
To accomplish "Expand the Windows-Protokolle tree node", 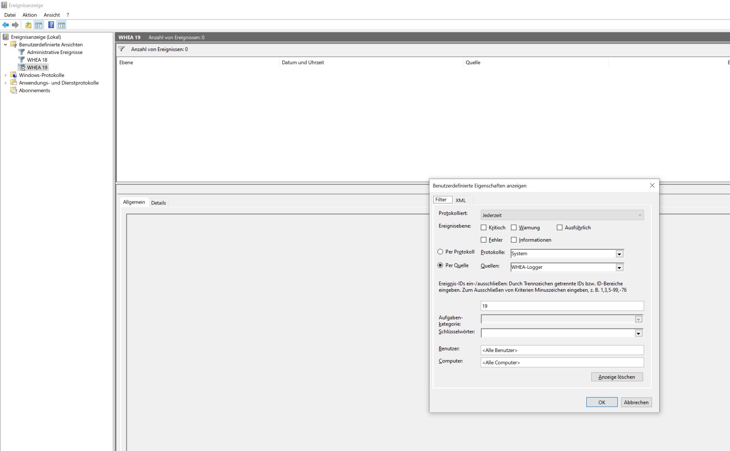I will 5,75.
